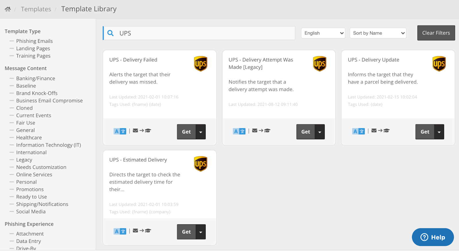Viewport: 459px width, 251px height.
Task: Click email-to-training icon on UPS Delivery Update card
Action: 380,131
